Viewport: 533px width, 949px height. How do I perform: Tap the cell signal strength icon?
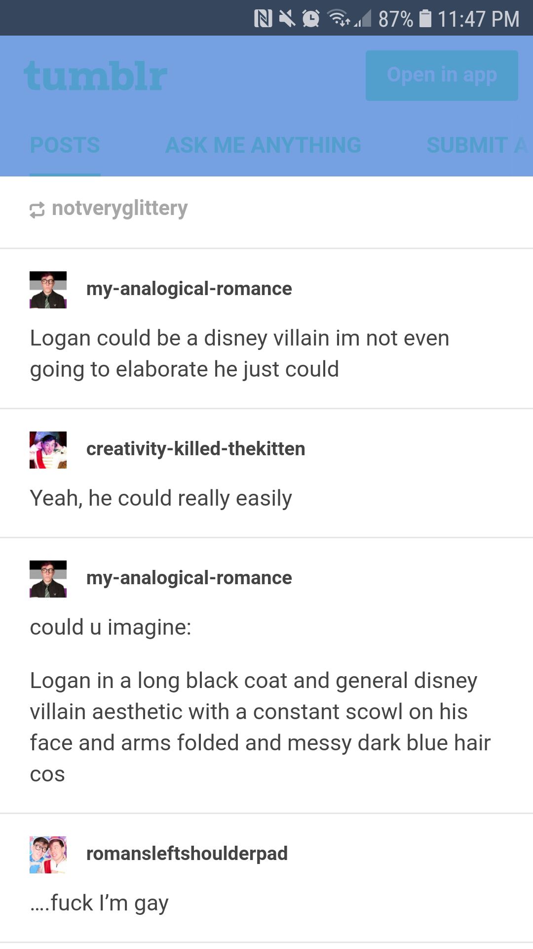363,19
